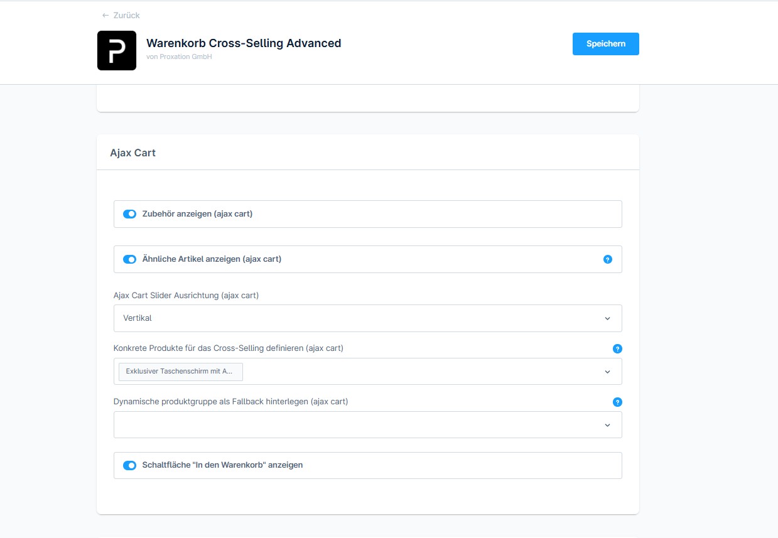Open help icon for Dynamische produktgruppe field
This screenshot has height=538, width=778.
point(617,402)
